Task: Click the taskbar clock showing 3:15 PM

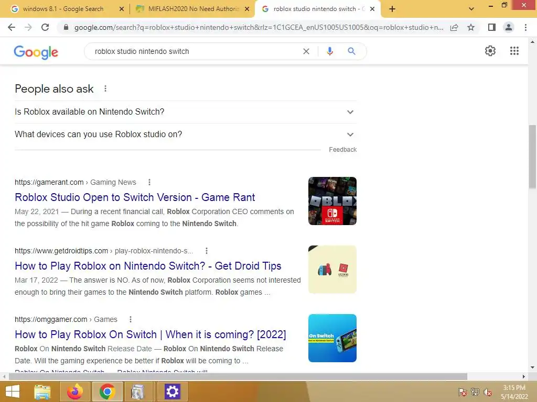Action: pyautogui.click(x=514, y=392)
